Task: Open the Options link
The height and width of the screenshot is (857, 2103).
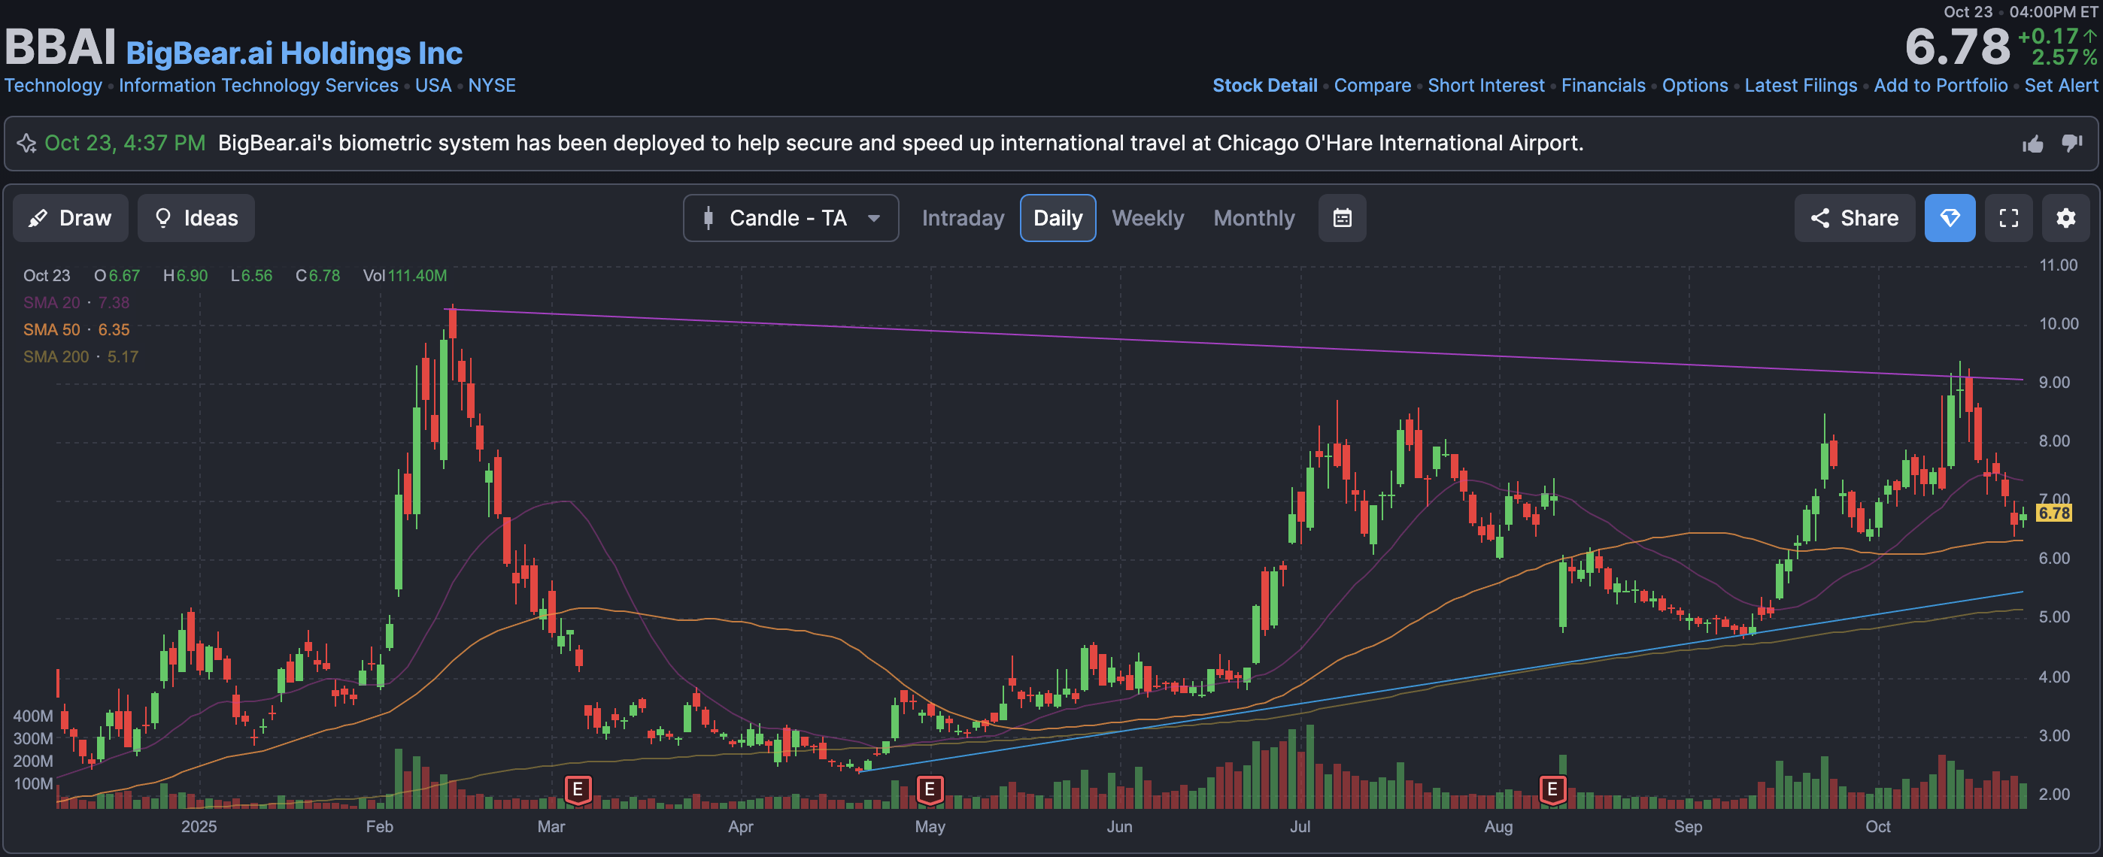Action: (x=1694, y=86)
